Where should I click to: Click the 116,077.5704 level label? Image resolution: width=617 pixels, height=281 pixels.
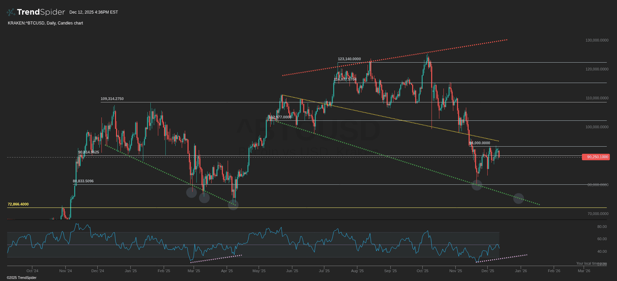coord(345,79)
